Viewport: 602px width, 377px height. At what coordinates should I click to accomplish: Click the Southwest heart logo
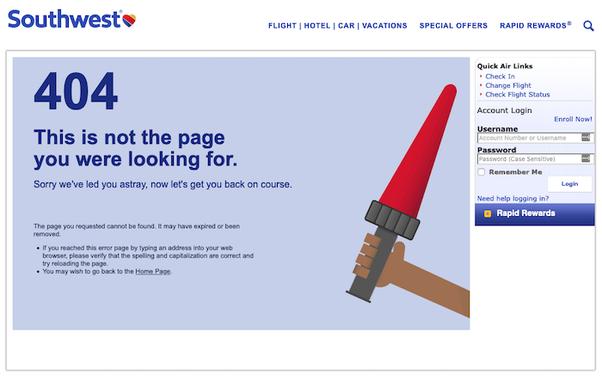tap(129, 20)
